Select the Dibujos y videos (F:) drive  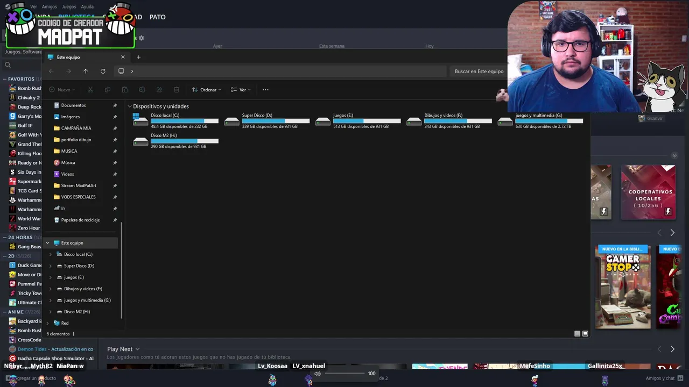tap(449, 120)
